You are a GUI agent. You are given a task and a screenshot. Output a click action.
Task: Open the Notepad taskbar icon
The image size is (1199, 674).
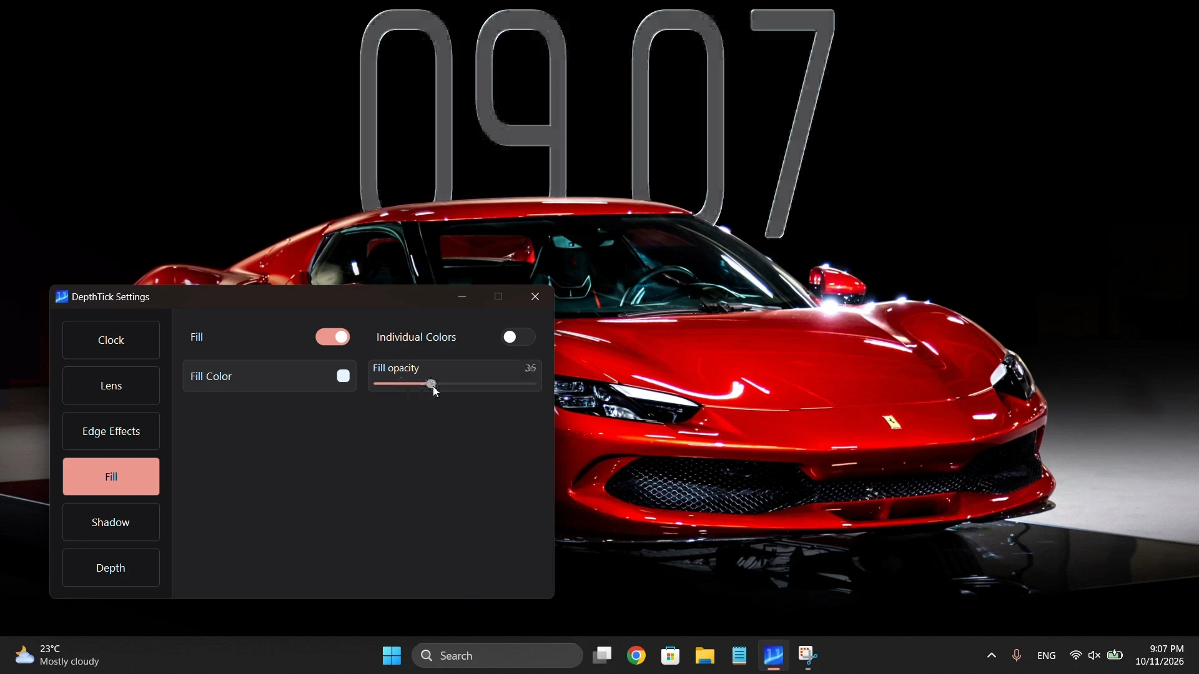pos(739,656)
